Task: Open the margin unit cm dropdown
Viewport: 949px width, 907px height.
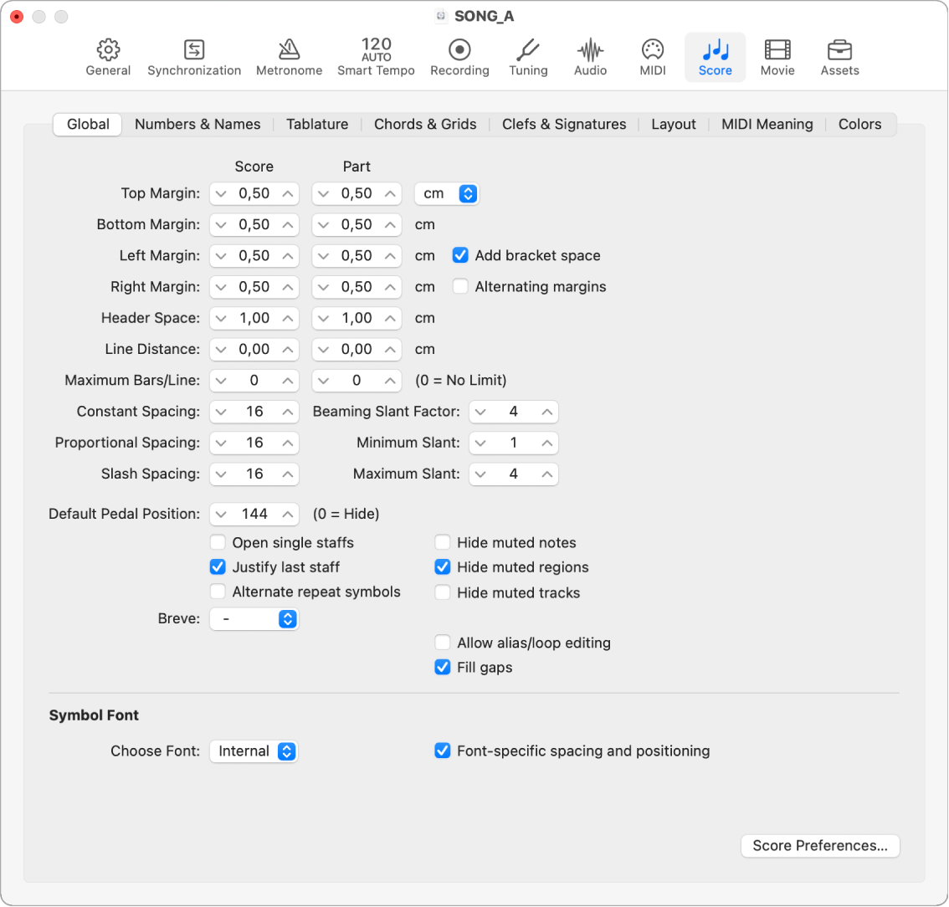Action: (x=447, y=193)
